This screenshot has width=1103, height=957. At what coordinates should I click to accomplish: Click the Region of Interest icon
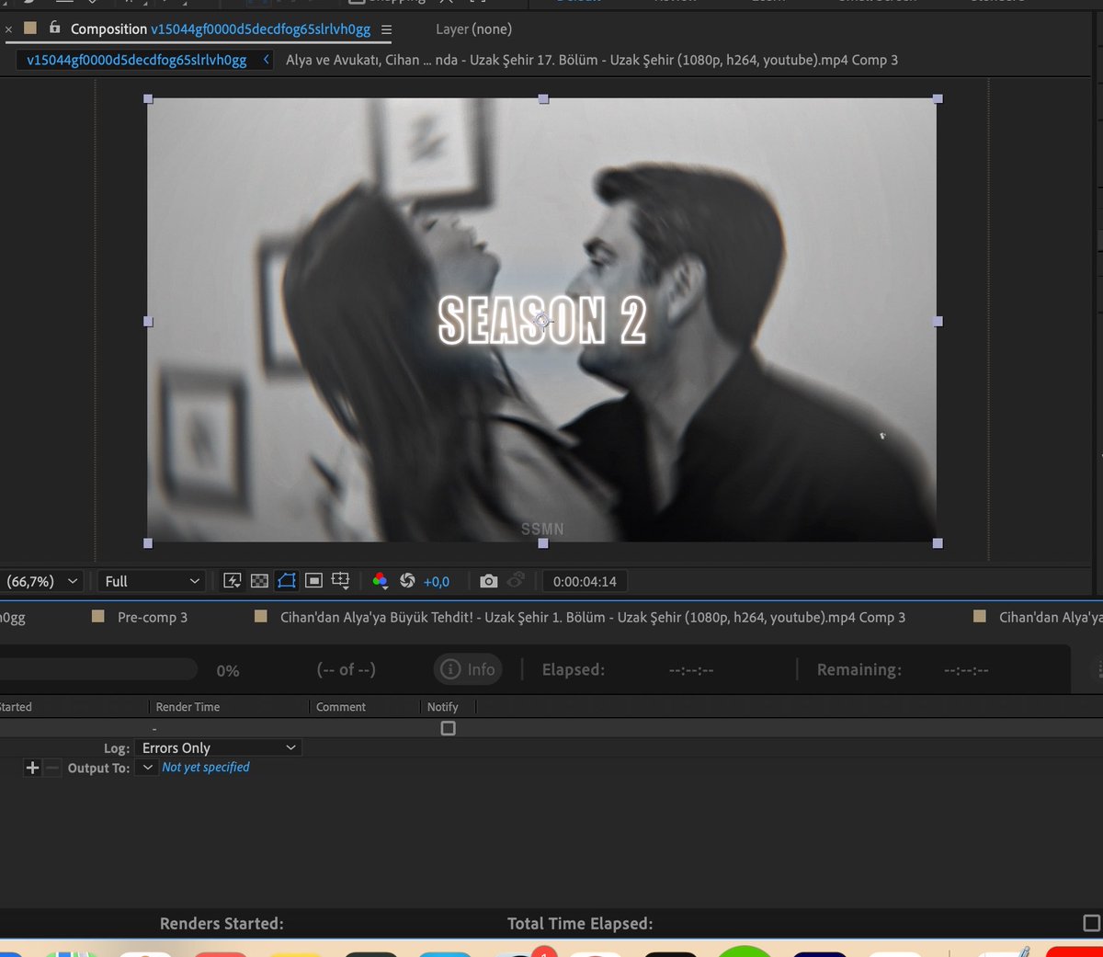(x=313, y=581)
